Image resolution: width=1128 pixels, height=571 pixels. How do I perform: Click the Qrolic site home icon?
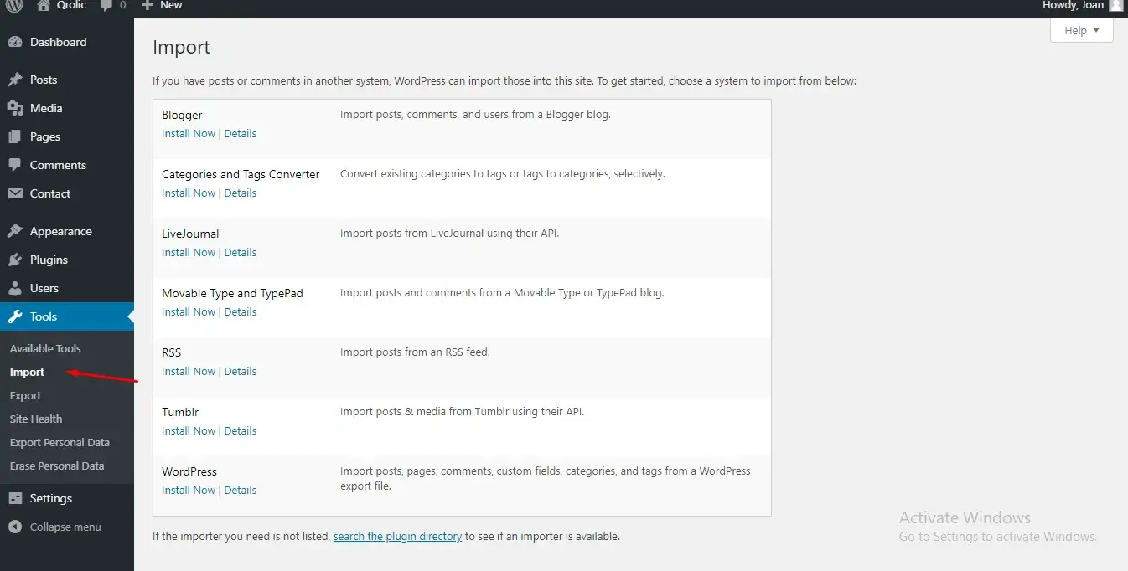[x=44, y=5]
